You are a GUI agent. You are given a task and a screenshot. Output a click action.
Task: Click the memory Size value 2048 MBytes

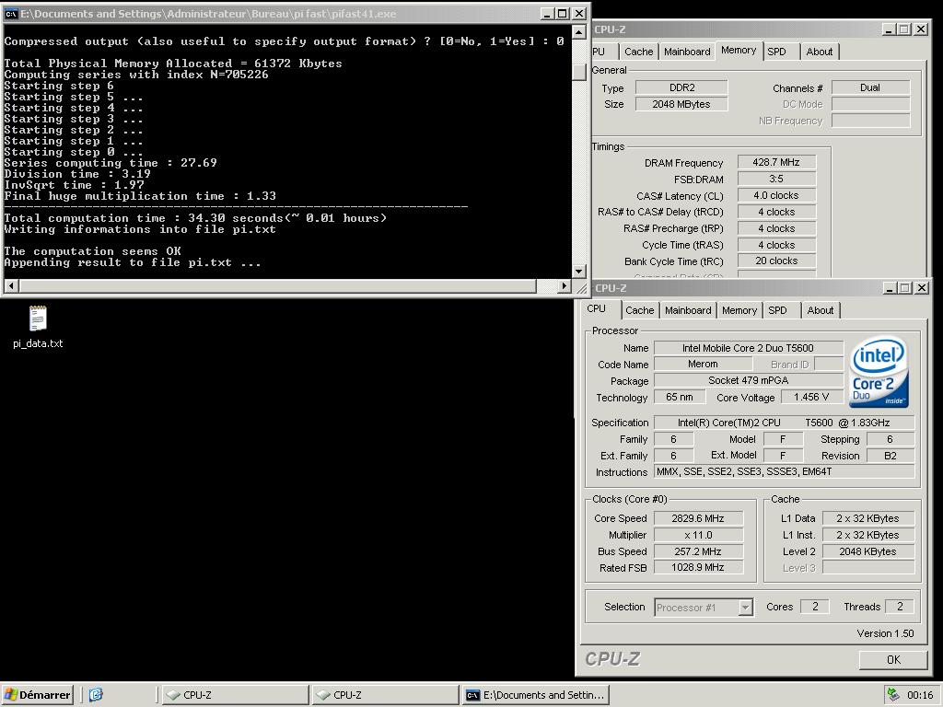coord(682,104)
